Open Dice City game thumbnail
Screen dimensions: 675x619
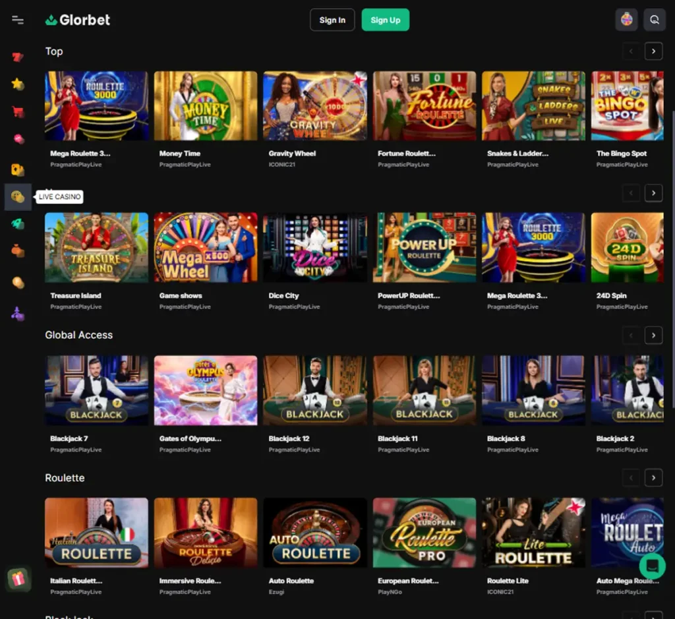pos(315,247)
